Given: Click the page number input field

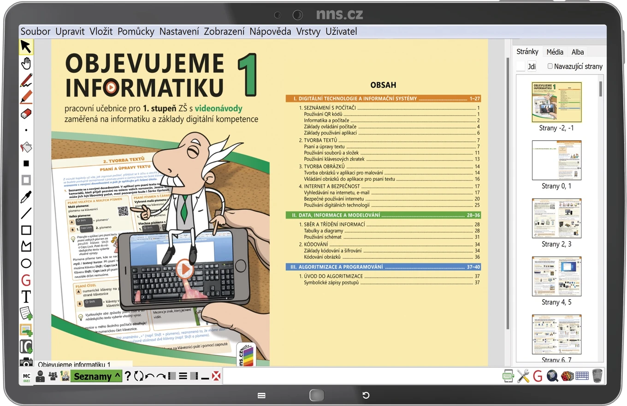Looking at the screenshot, I should [x=521, y=66].
